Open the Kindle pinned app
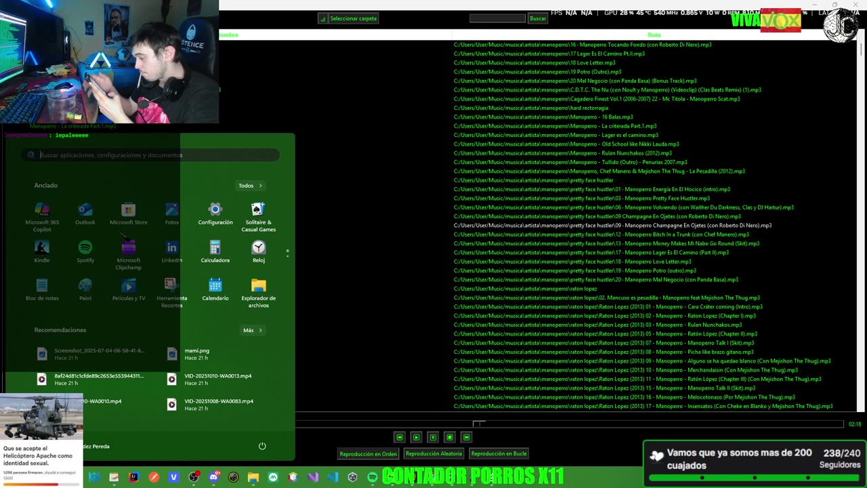Image resolution: width=867 pixels, height=488 pixels. pos(42,251)
